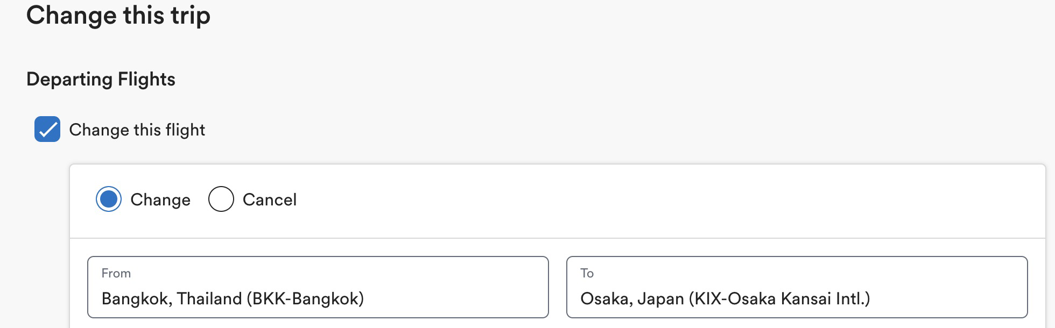Click the blue filled dot of the Change option

click(x=109, y=199)
